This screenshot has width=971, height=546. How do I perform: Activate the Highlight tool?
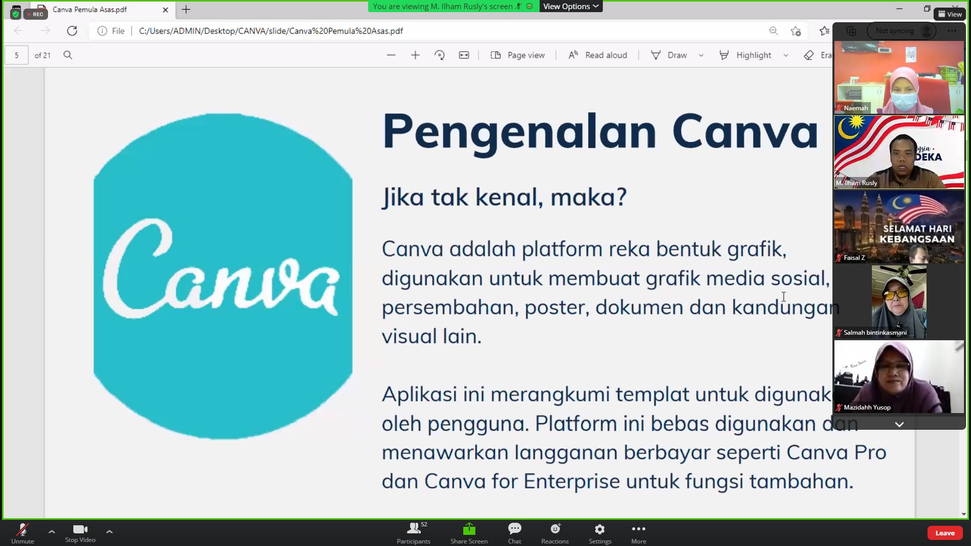[x=745, y=55]
